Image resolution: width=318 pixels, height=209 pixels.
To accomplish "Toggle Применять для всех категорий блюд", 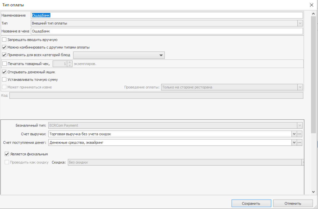I will coord(4,55).
